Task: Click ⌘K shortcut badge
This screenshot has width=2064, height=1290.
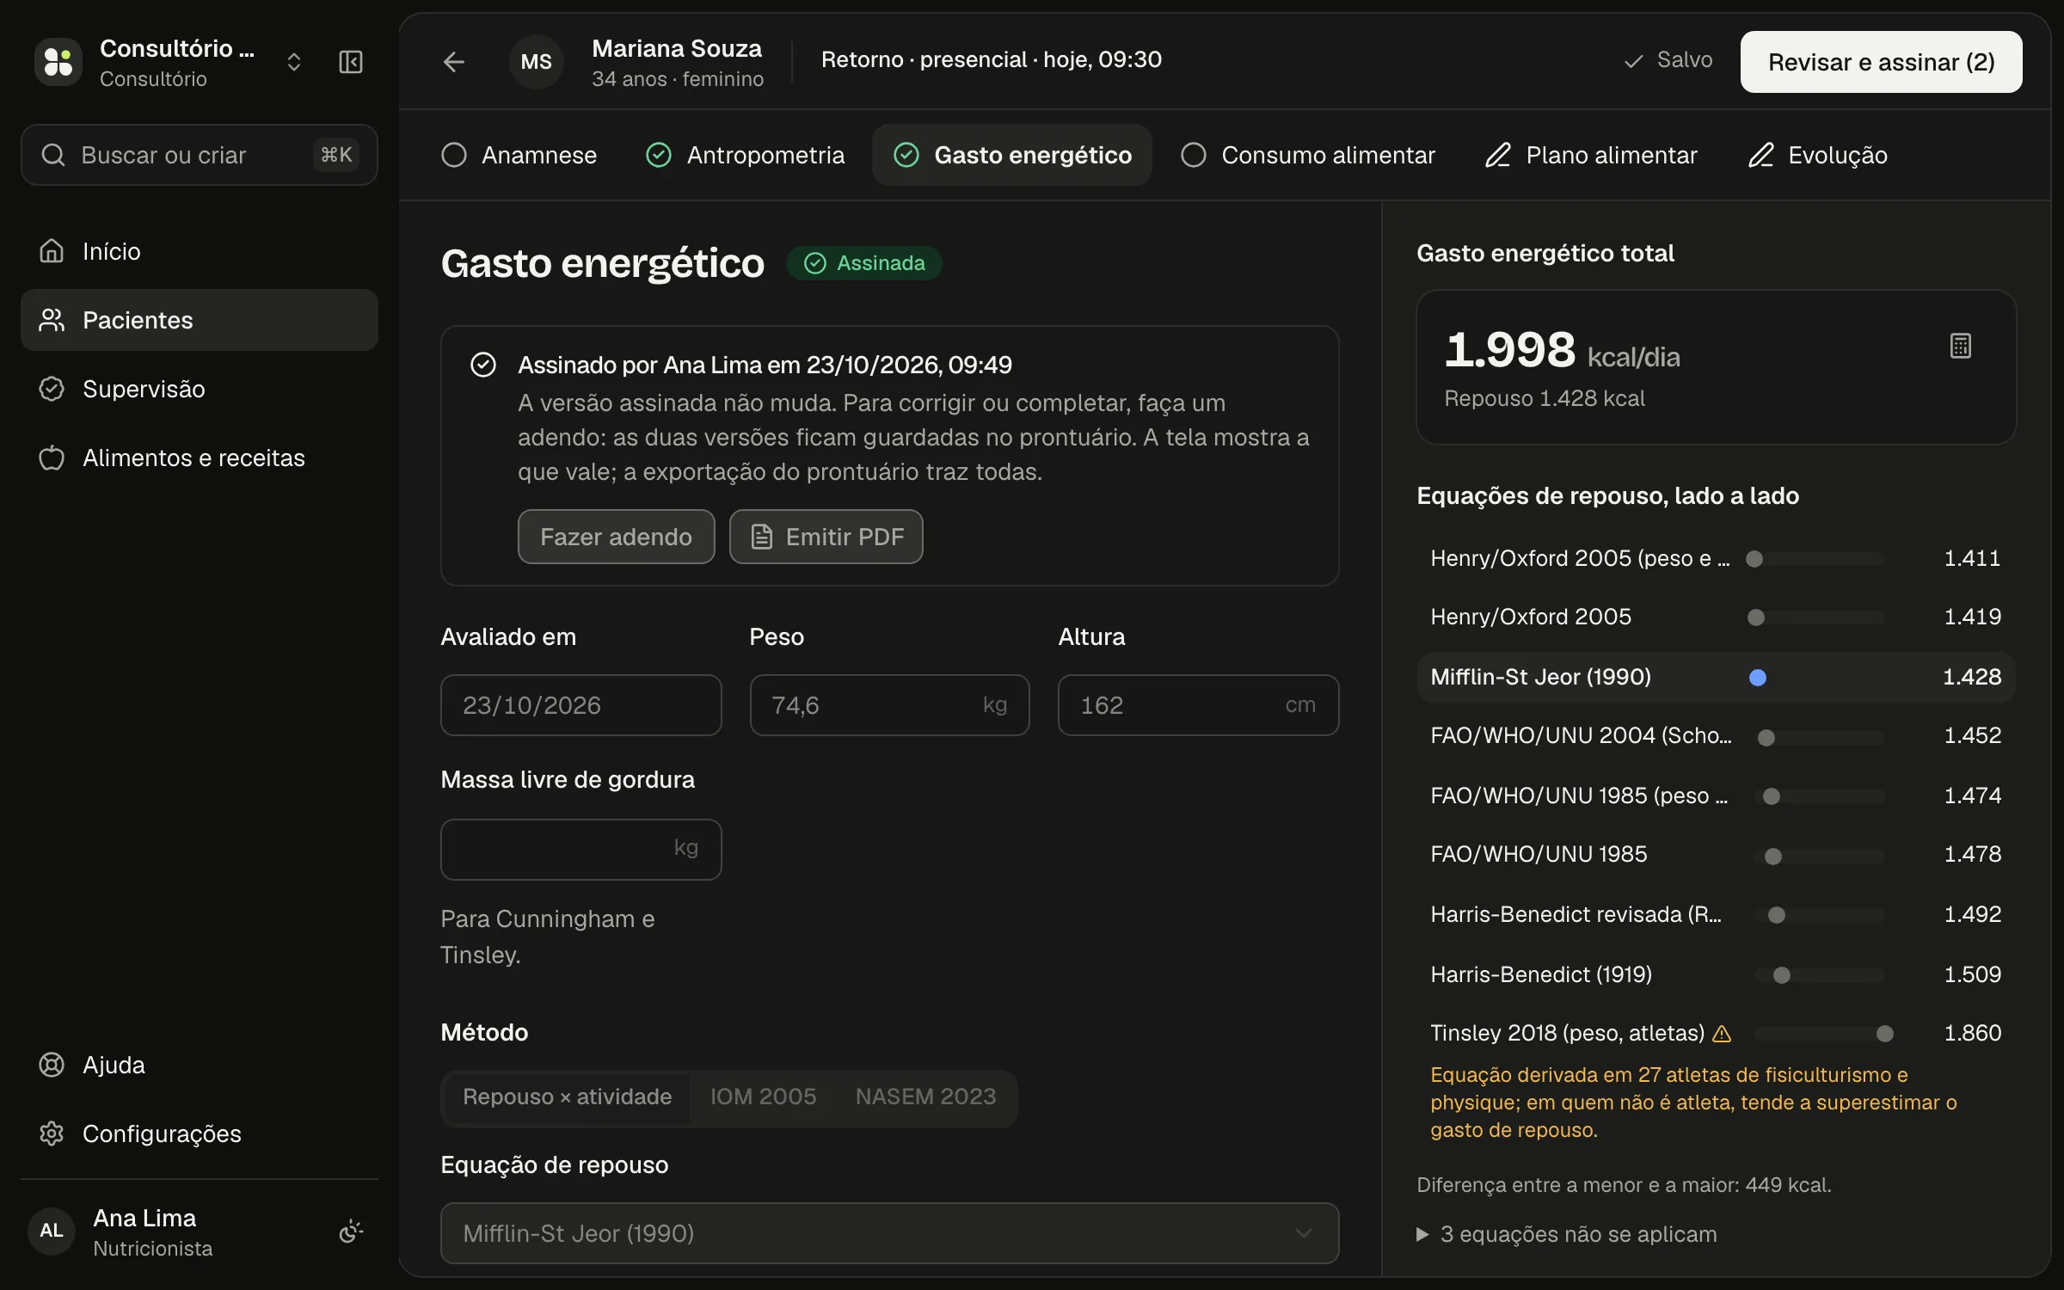Action: click(336, 155)
